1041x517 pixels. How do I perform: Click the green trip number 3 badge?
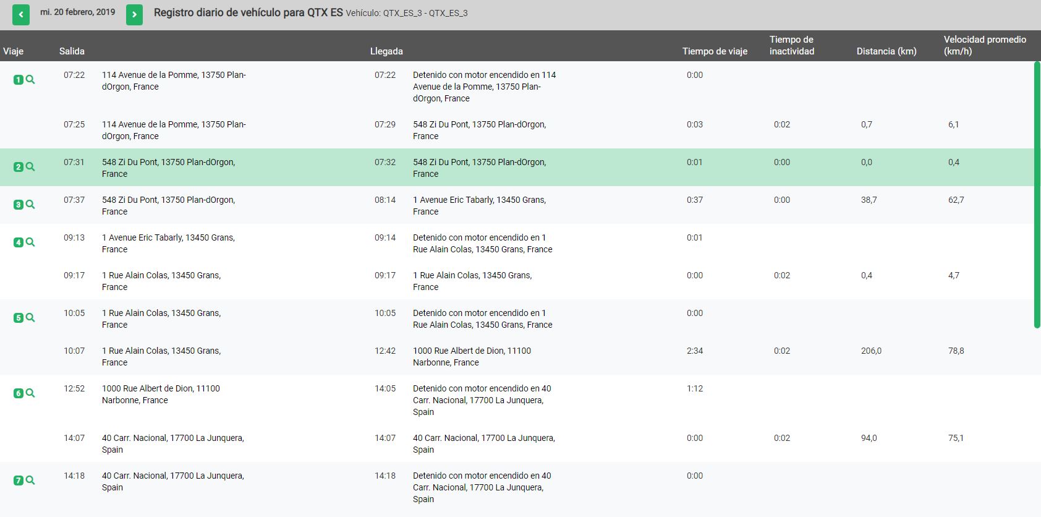[18, 205]
